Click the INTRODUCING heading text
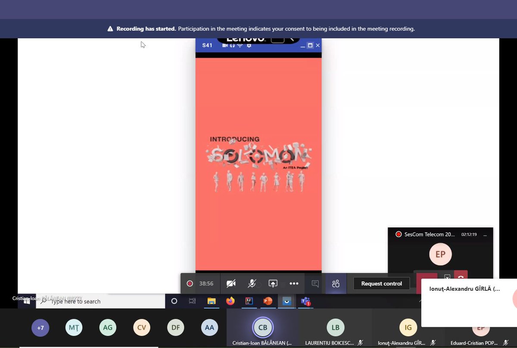 [235, 139]
